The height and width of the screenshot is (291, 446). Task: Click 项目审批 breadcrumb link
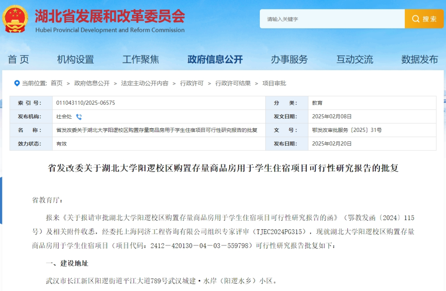click(x=274, y=83)
